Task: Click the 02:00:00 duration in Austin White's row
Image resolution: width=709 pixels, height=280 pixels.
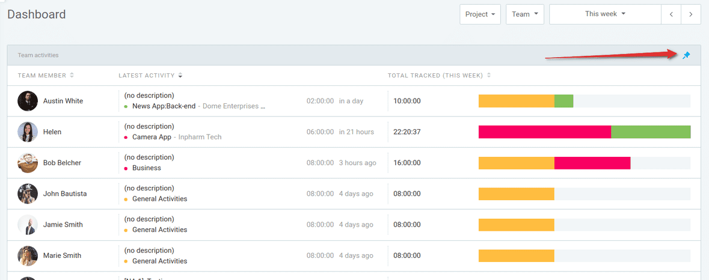Action: 320,101
